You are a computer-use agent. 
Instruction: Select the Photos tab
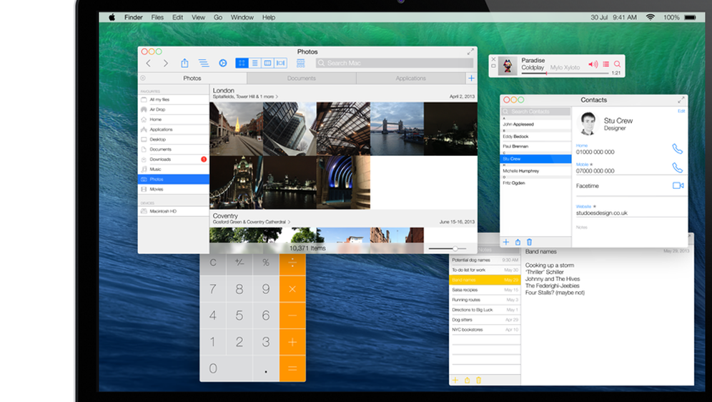click(x=192, y=78)
